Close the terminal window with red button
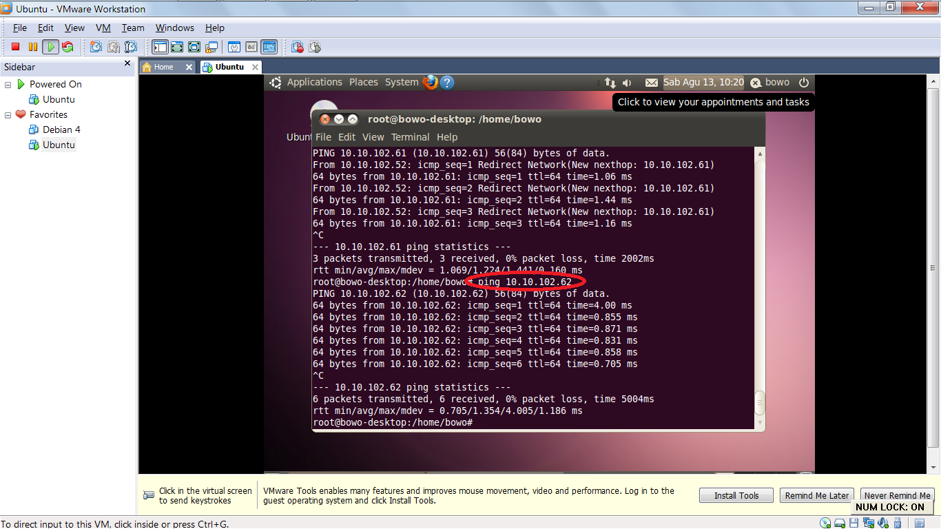The width and height of the screenshot is (941, 529). (325, 119)
